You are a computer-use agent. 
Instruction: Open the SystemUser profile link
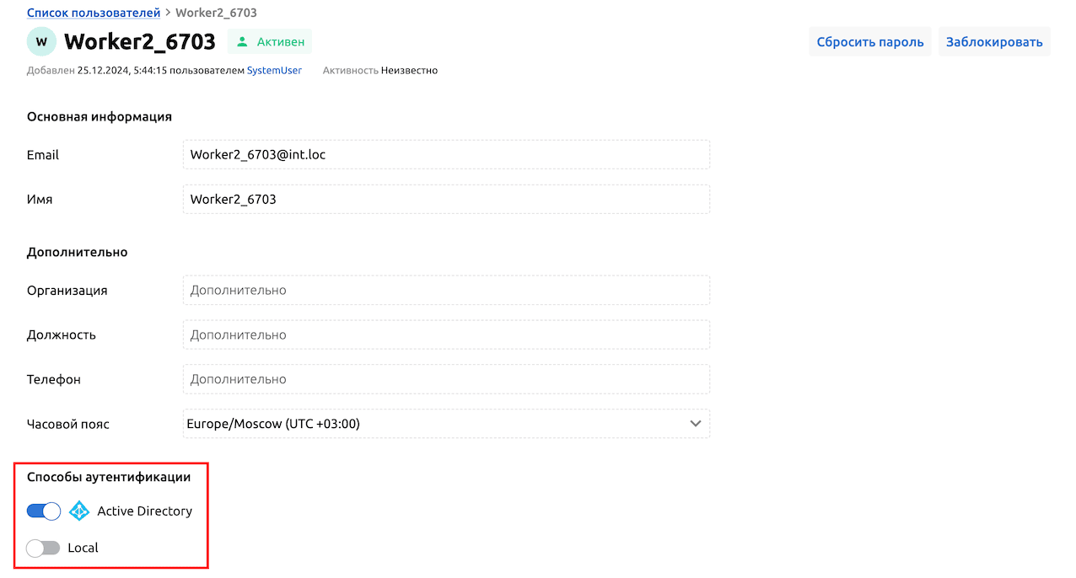pyautogui.click(x=274, y=71)
